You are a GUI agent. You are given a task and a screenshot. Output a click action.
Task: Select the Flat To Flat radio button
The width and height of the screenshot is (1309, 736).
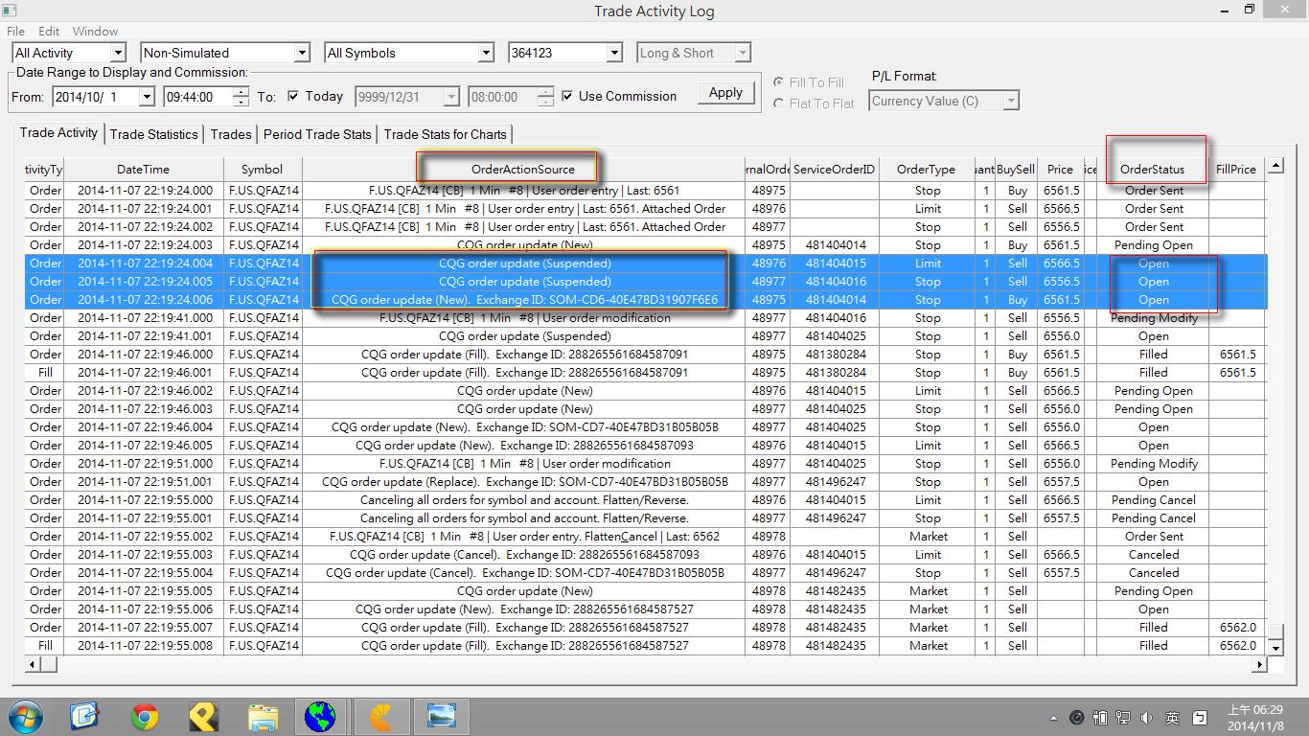point(778,103)
